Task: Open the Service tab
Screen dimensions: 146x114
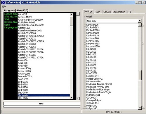Action: [x=107, y=12]
